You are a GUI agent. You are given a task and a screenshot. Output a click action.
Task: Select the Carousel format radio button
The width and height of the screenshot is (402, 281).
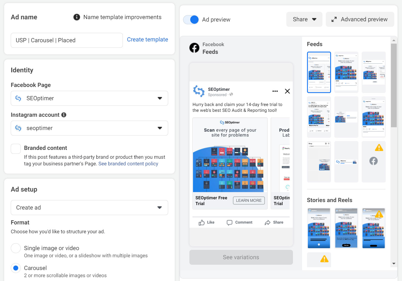click(x=16, y=268)
